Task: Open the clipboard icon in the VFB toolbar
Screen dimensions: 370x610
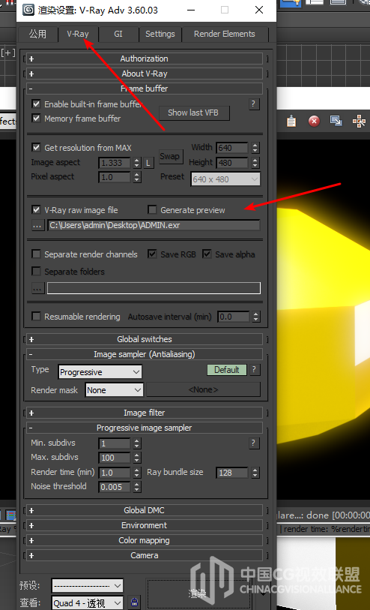Action: pos(291,122)
